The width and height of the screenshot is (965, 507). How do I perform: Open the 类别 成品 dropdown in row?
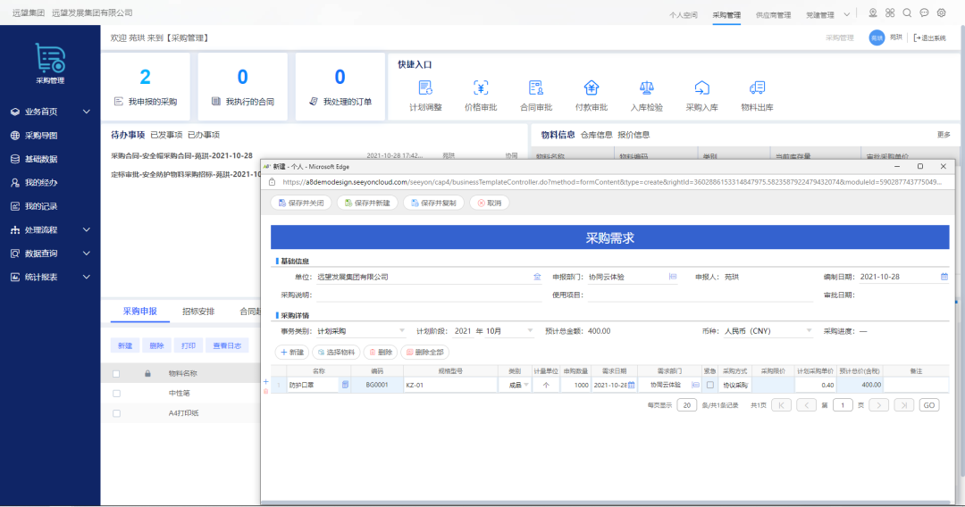coord(519,386)
